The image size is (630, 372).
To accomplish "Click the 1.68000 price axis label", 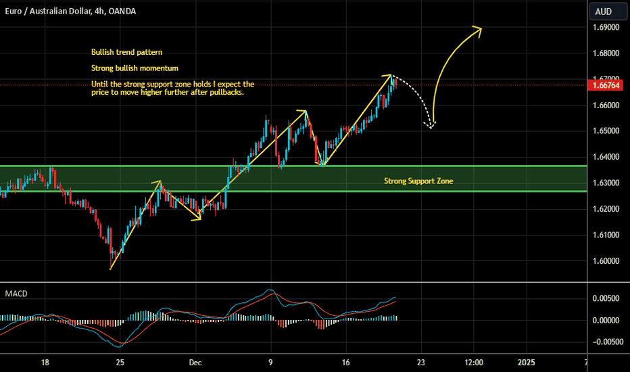I will click(606, 53).
